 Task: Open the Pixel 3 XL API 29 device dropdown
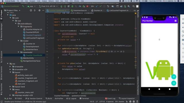(x=48, y=6)
